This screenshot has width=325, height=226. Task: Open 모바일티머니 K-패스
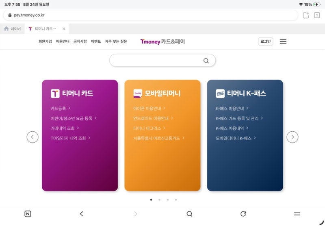tap(236, 138)
